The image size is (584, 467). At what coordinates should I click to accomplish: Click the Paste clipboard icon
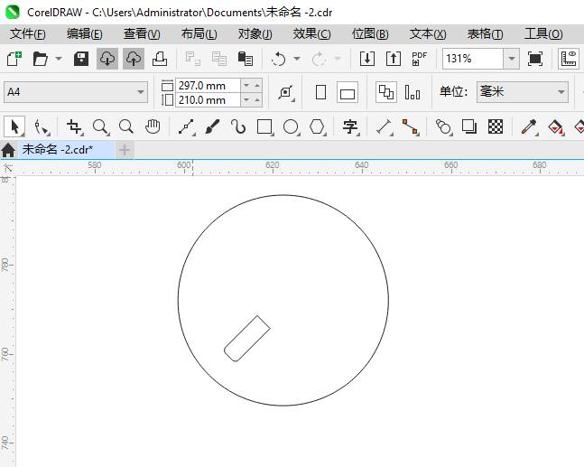pyautogui.click(x=246, y=59)
